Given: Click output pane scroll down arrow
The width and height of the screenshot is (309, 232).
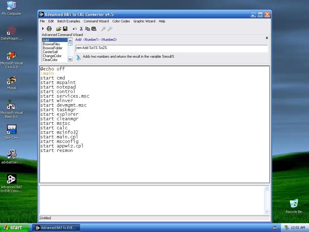Looking at the screenshot, I should pos(266,211).
